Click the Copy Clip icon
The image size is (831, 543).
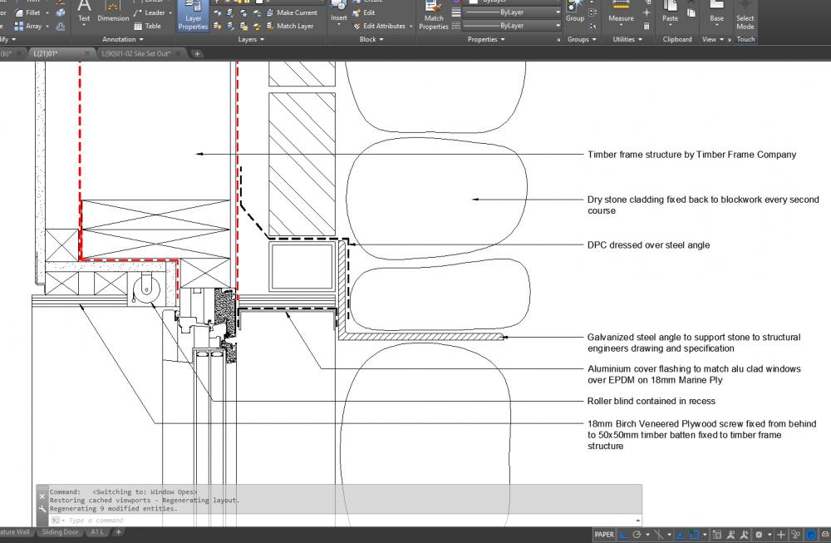click(691, 12)
